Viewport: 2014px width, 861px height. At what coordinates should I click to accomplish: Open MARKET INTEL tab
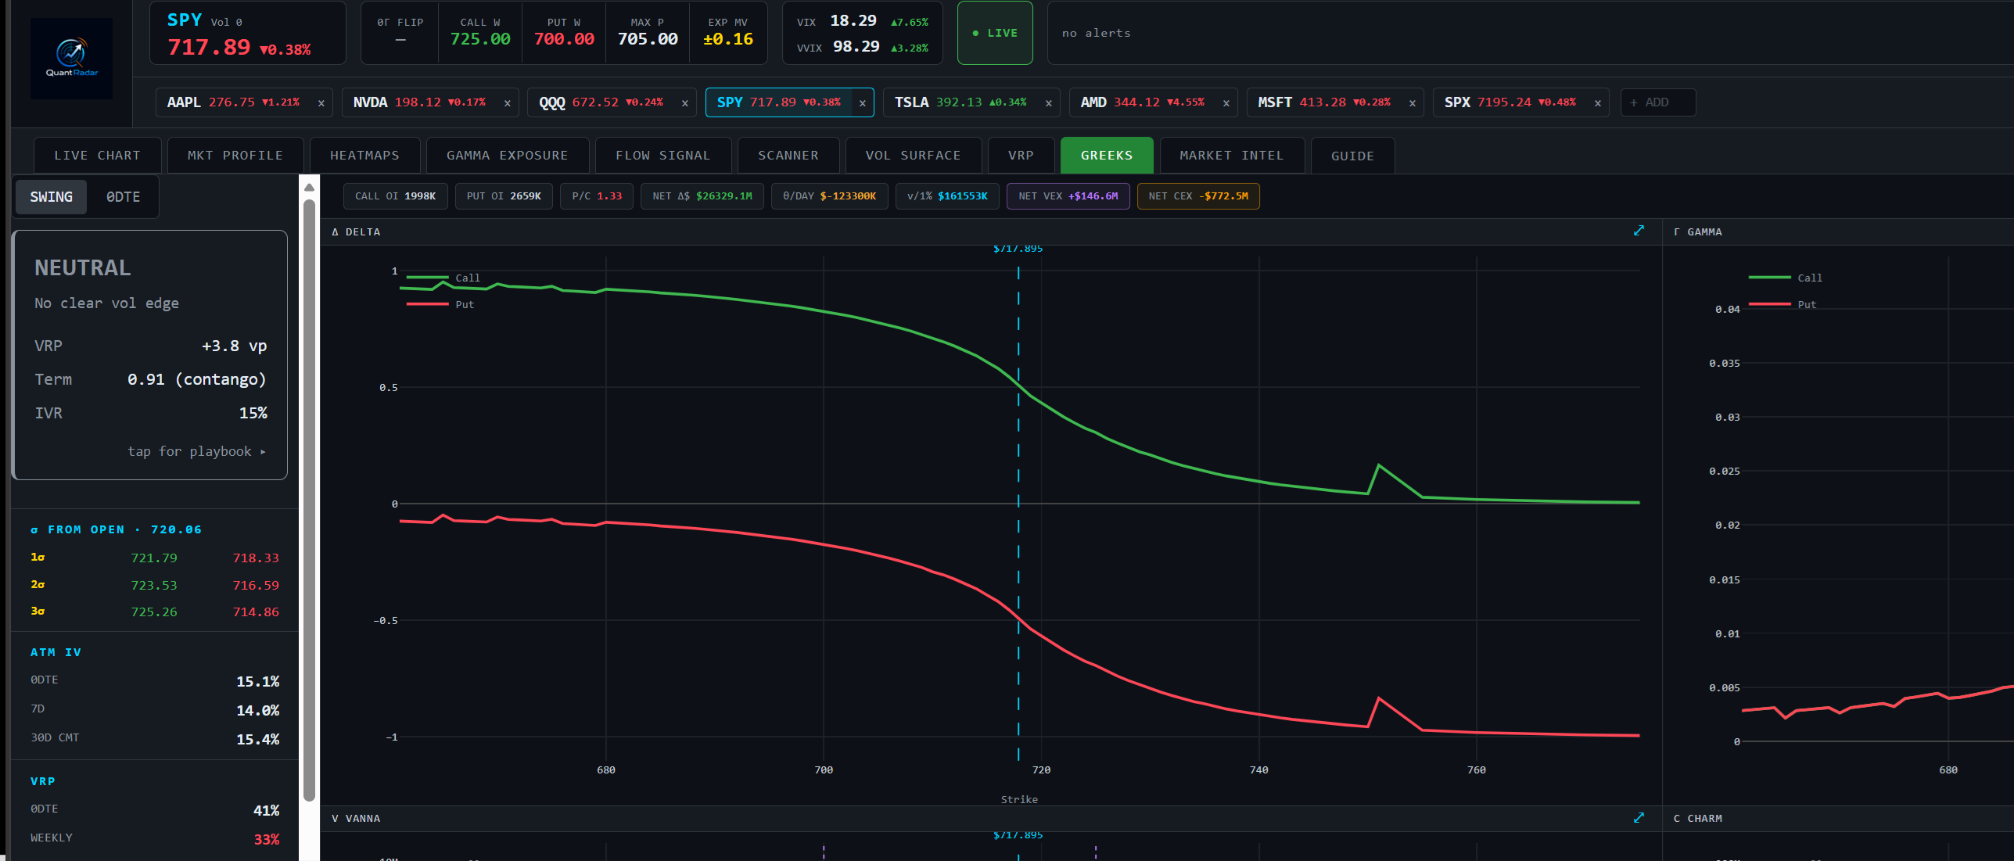pyautogui.click(x=1232, y=156)
